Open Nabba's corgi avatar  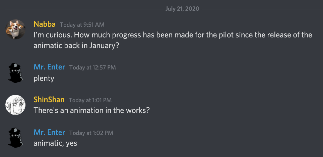point(15,29)
